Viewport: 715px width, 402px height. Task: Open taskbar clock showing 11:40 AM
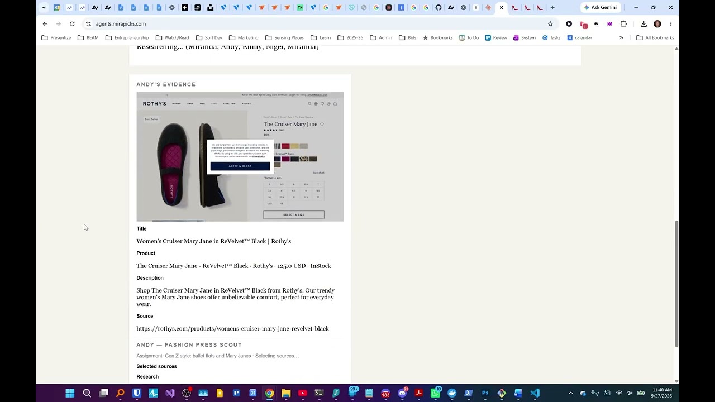[662, 393]
